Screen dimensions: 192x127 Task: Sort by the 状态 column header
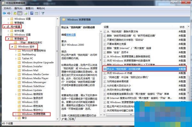point(182,27)
